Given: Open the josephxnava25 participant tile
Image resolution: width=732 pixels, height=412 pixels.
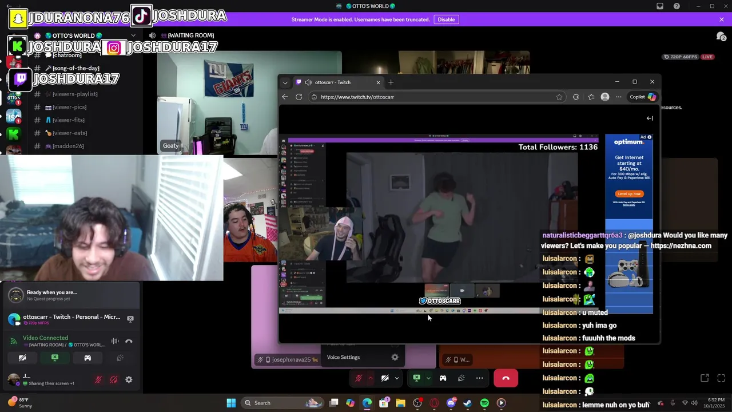Looking at the screenshot, I should click(x=343, y=318).
